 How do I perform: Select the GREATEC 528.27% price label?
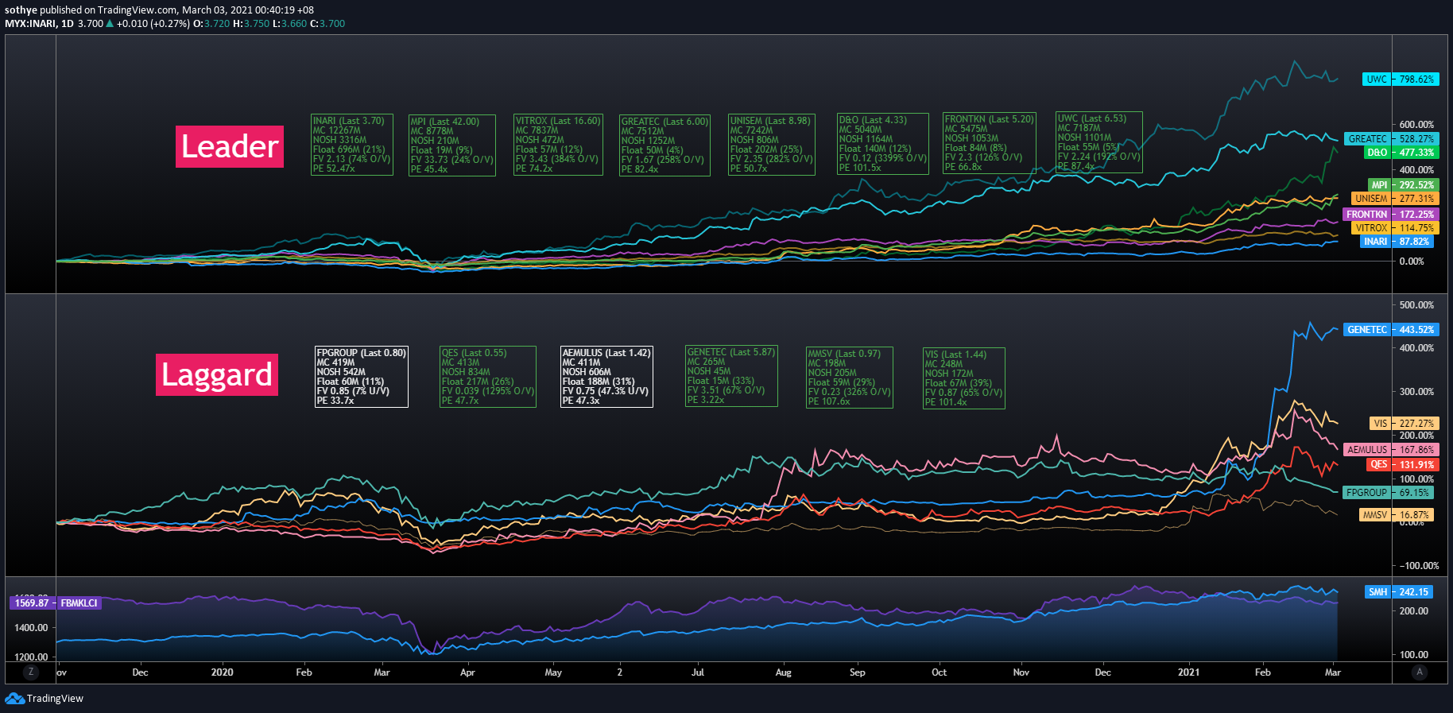tap(1392, 138)
